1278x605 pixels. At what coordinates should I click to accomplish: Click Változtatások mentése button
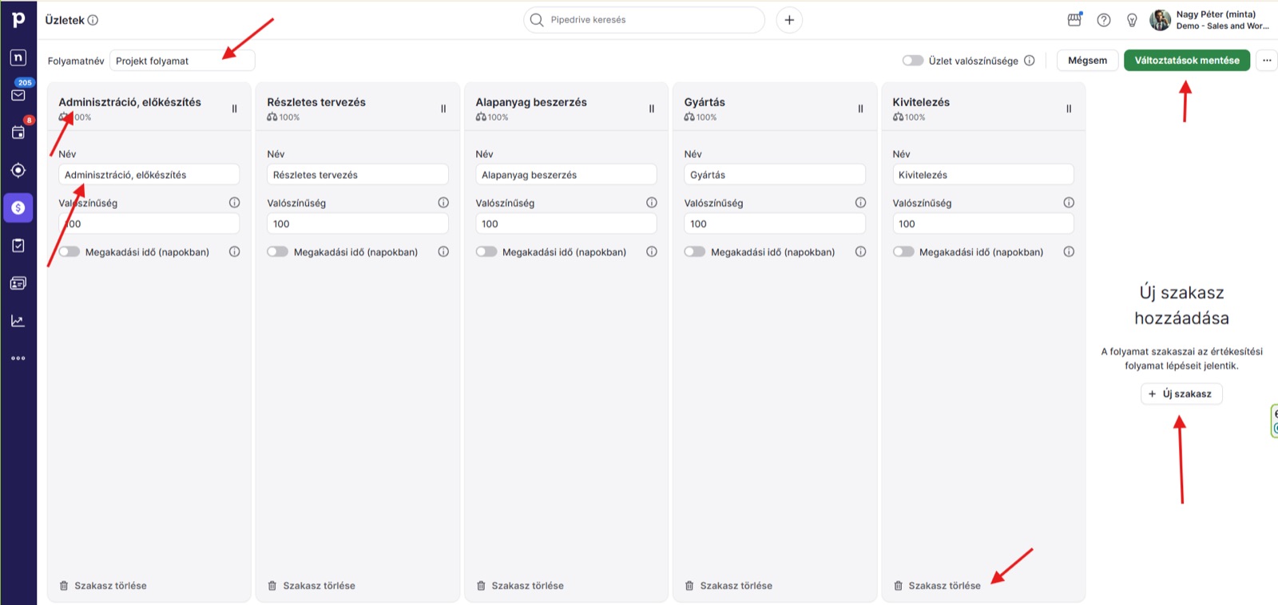pyautogui.click(x=1187, y=61)
